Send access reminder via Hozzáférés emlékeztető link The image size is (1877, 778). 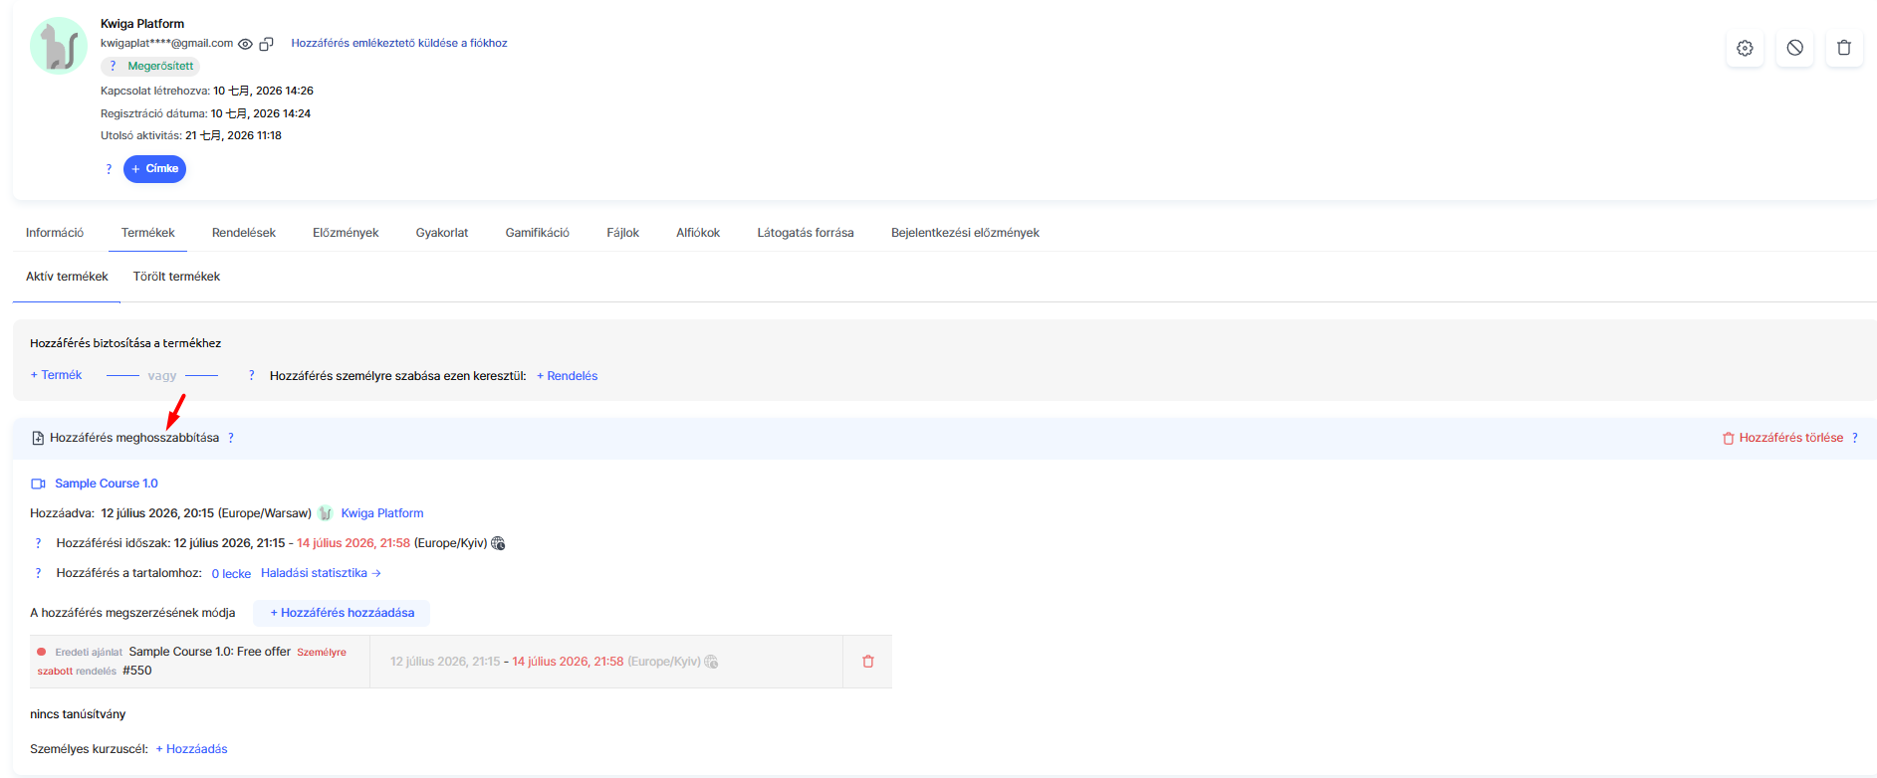[x=399, y=43]
